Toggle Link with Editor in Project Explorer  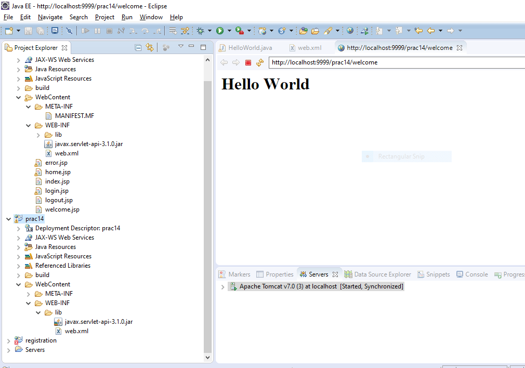(149, 47)
